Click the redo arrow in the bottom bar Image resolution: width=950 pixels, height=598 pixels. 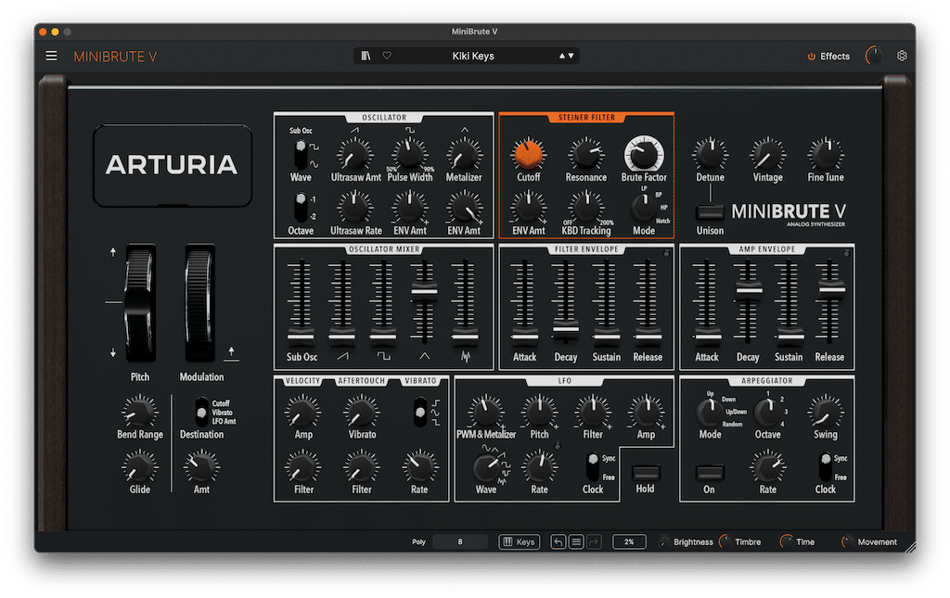(x=594, y=541)
